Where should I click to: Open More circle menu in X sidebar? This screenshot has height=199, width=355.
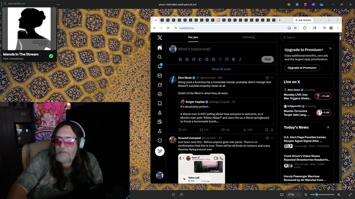pos(160,140)
